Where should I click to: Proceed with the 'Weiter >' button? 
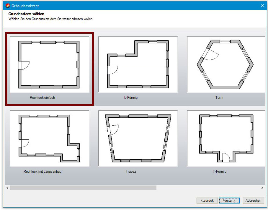(x=229, y=201)
